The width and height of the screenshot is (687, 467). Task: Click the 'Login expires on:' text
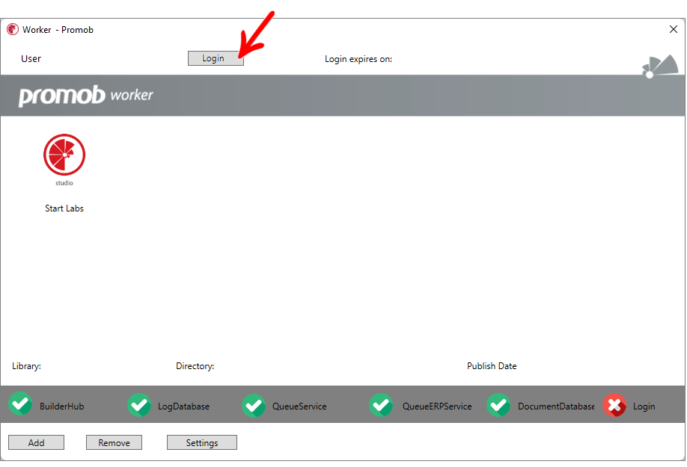(358, 59)
